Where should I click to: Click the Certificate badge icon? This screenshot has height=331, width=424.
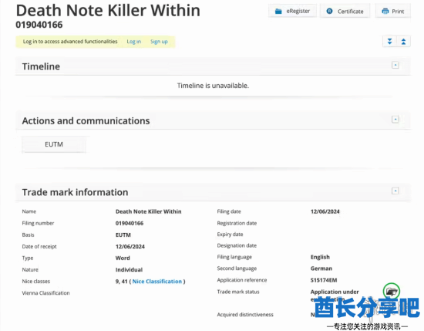tap(329, 11)
